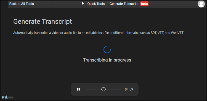Click the word WebVTT in the description

pyautogui.click(x=177, y=33)
